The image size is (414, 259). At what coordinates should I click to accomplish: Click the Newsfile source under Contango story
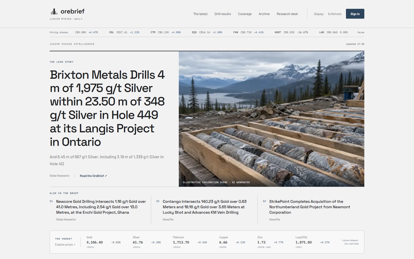168,219
